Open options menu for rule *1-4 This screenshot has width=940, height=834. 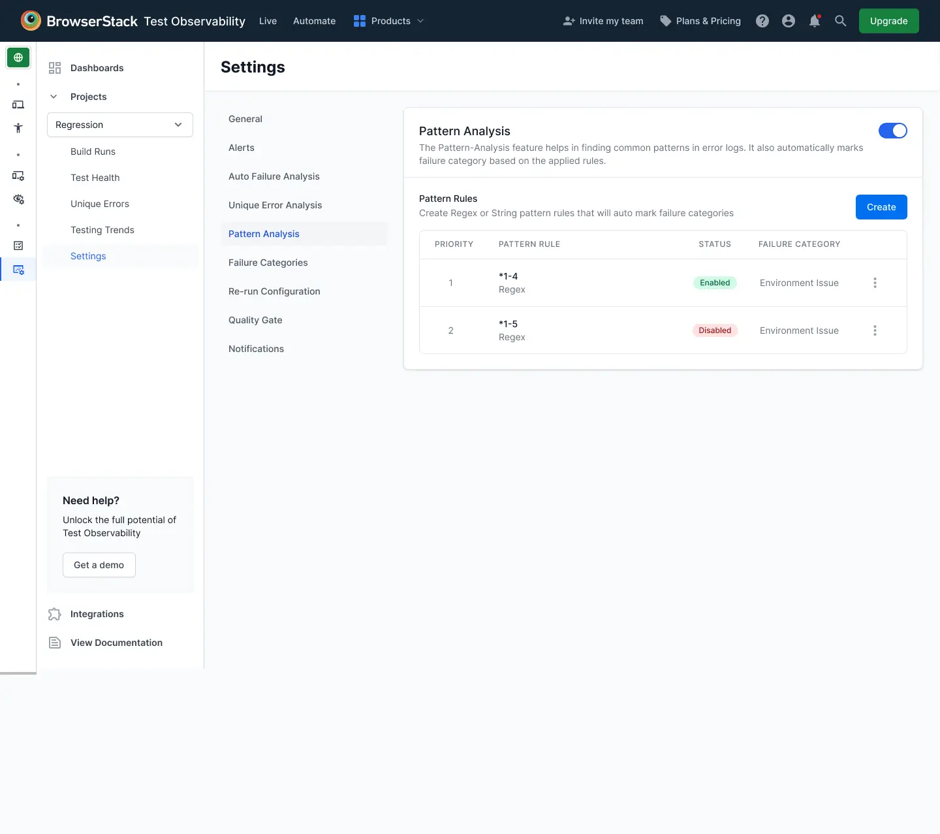tap(875, 283)
